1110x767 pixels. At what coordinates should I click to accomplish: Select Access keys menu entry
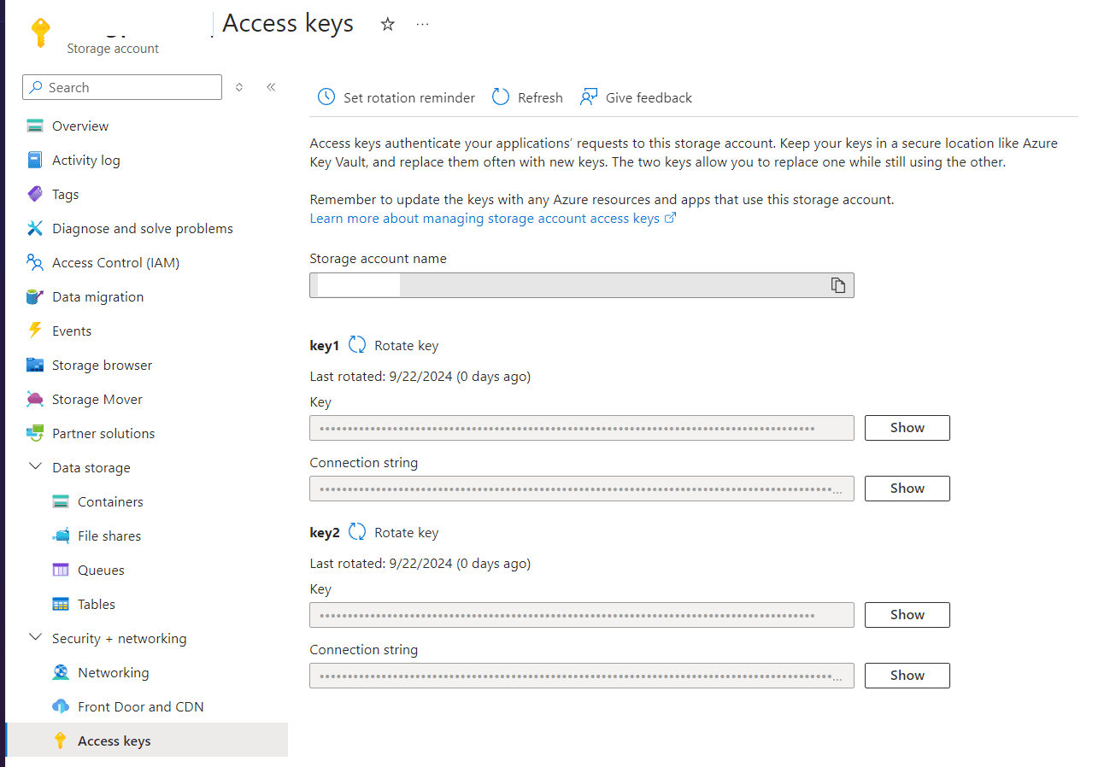point(146,741)
